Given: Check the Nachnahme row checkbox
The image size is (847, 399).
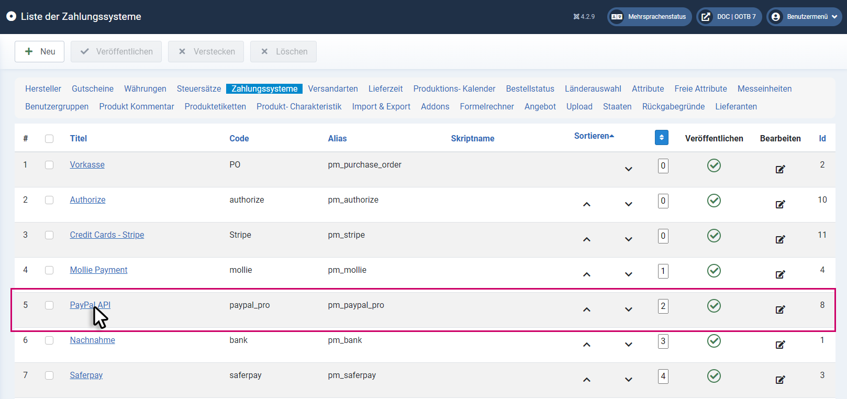Looking at the screenshot, I should (x=49, y=340).
